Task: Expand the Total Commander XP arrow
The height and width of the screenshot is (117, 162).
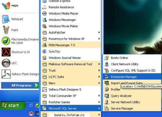Action: (99, 96)
